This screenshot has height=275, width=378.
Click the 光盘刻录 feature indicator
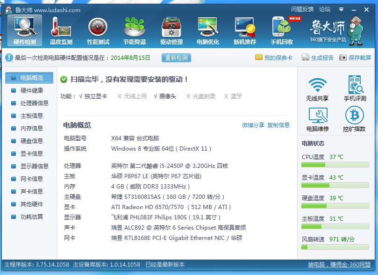pos(201,96)
